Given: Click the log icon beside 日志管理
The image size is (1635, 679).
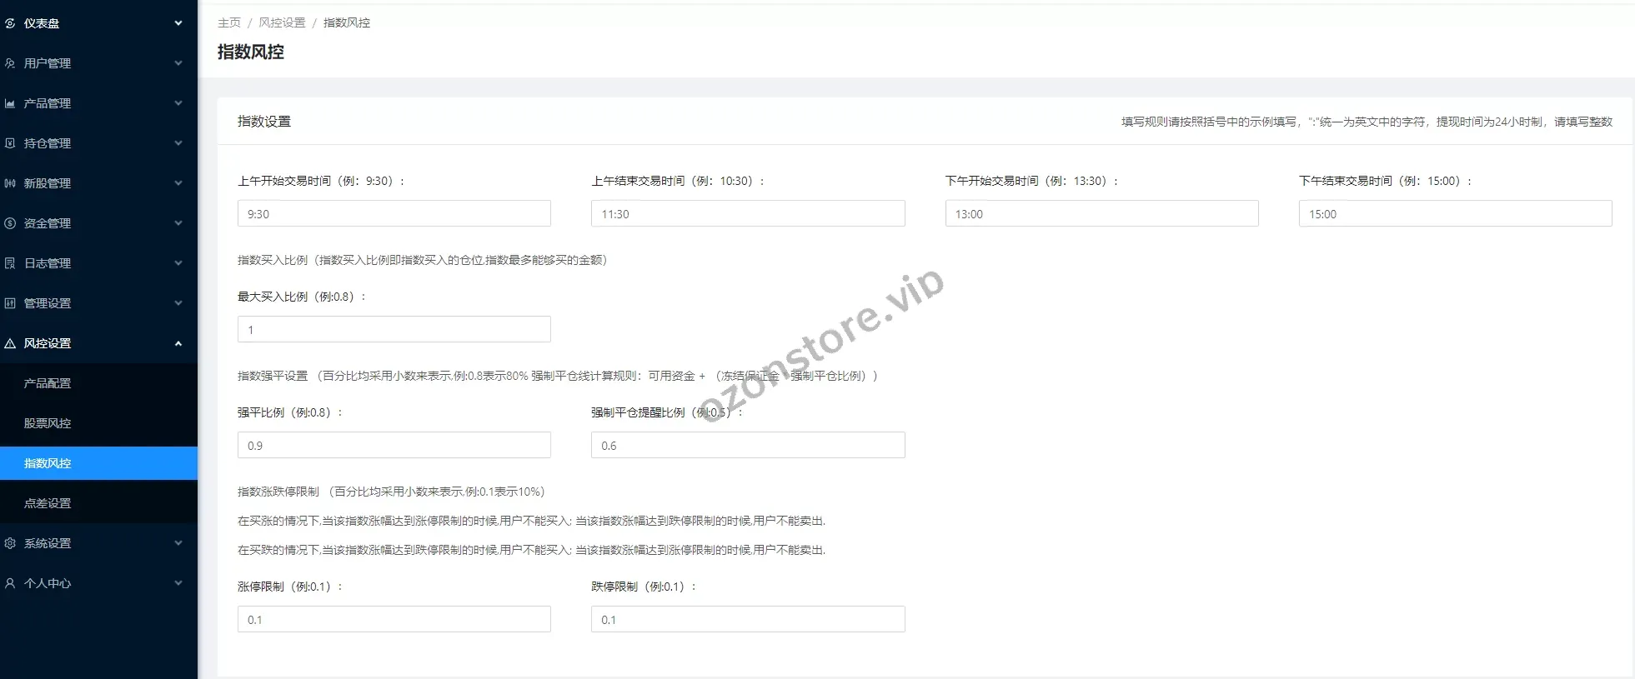Looking at the screenshot, I should click(x=10, y=263).
